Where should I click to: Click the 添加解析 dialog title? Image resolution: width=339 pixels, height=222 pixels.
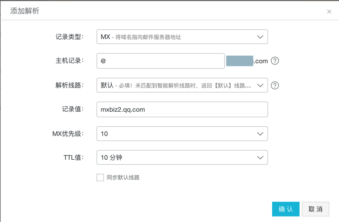[x=25, y=11]
